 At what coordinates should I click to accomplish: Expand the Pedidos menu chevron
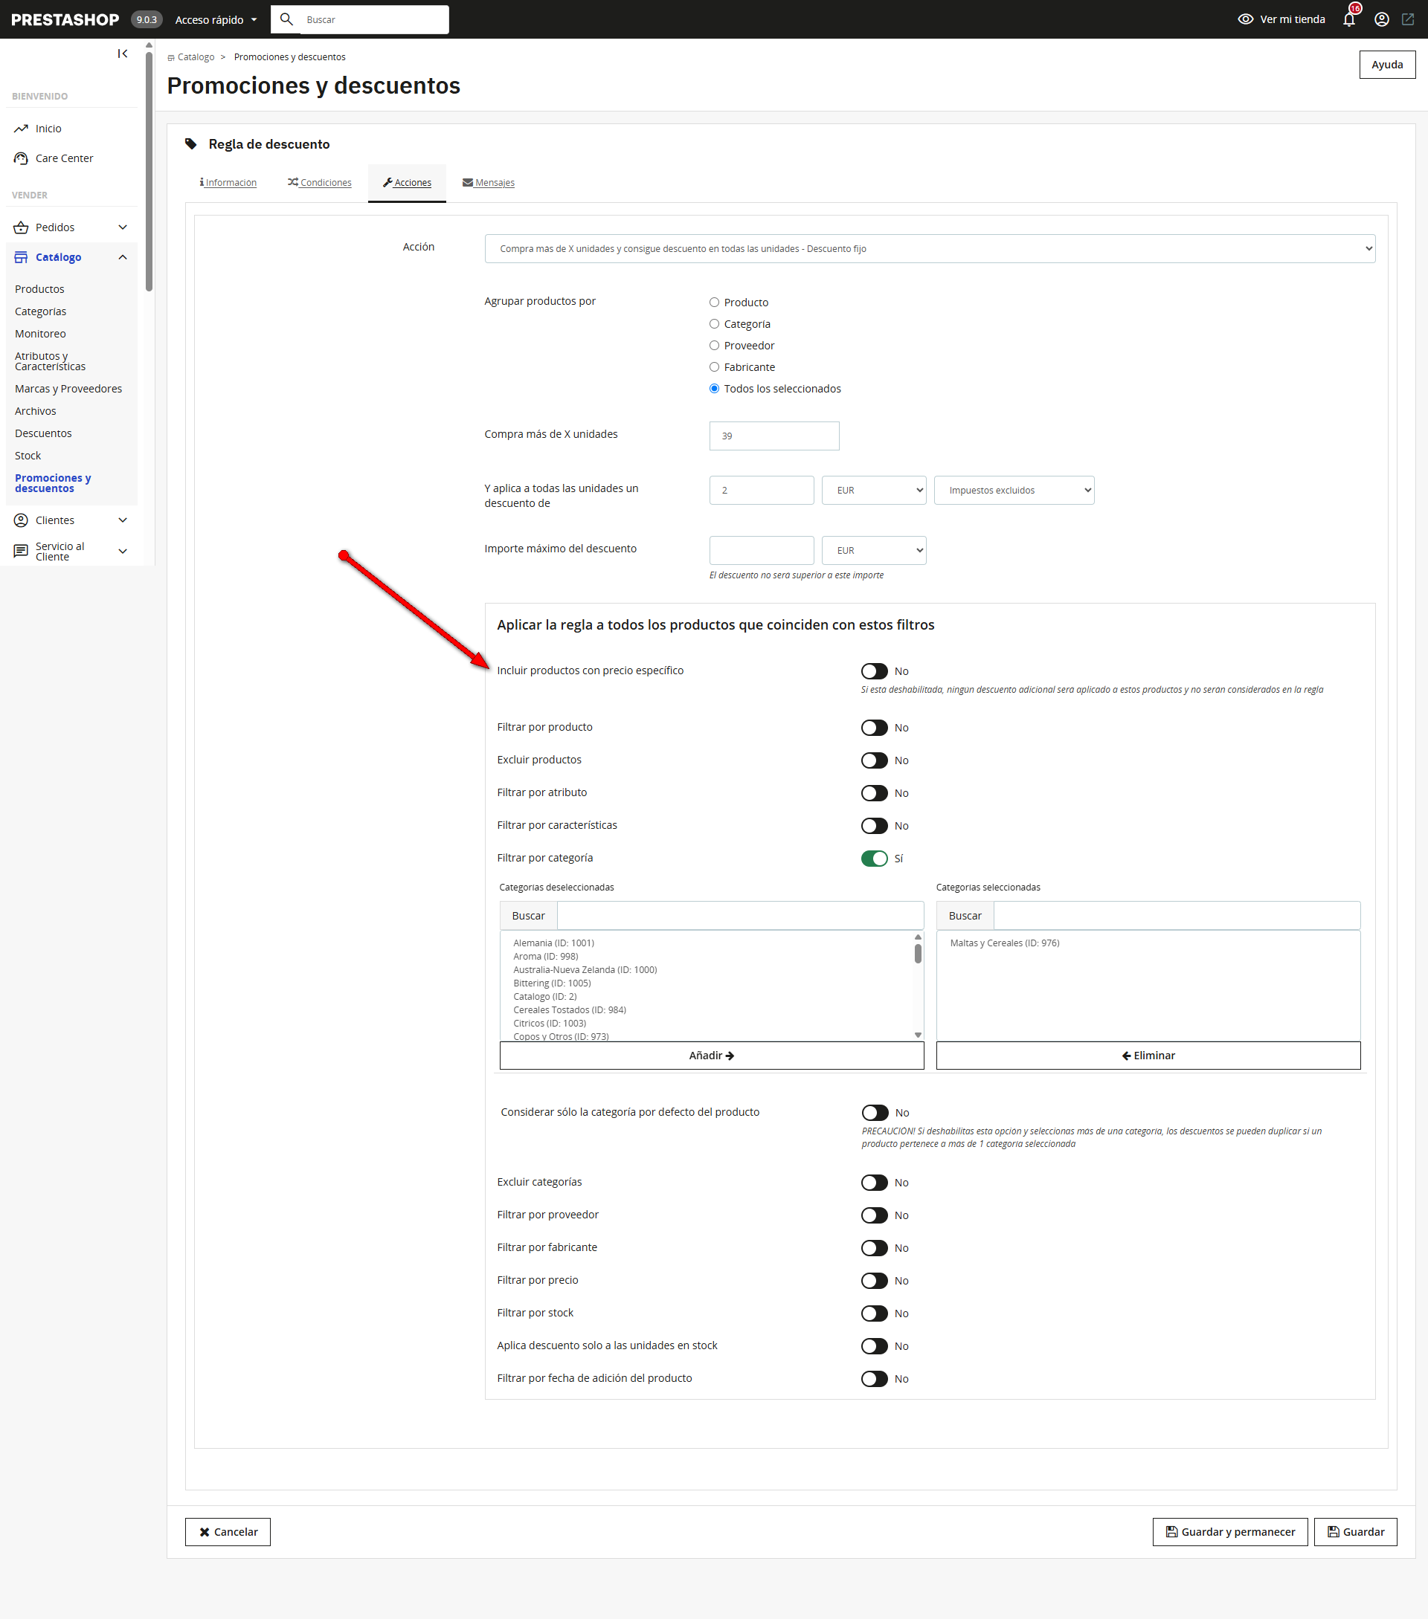123,227
